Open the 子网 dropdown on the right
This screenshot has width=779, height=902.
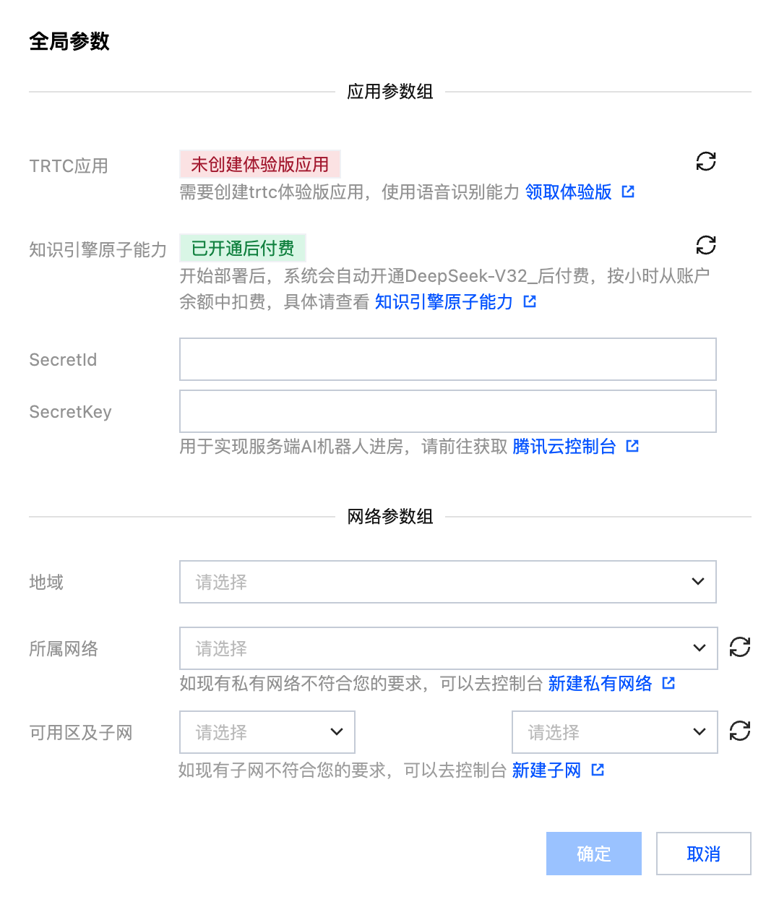[x=614, y=732]
